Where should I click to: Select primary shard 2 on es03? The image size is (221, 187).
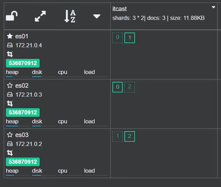129,136
